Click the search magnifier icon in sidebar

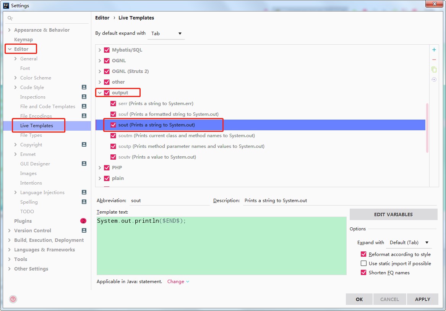click(x=10, y=18)
